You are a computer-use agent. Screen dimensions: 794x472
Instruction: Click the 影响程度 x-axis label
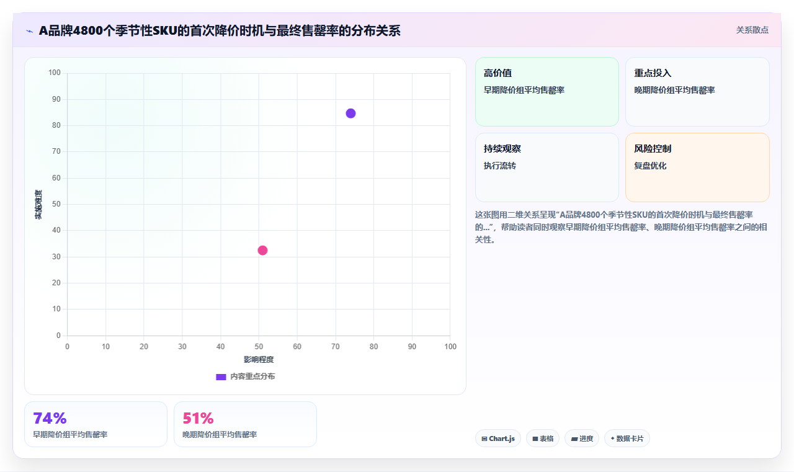point(259,359)
